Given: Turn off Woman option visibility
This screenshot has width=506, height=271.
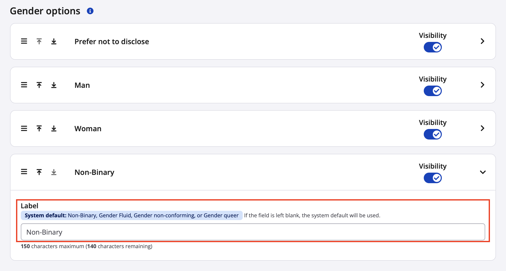Looking at the screenshot, I should coord(433,134).
